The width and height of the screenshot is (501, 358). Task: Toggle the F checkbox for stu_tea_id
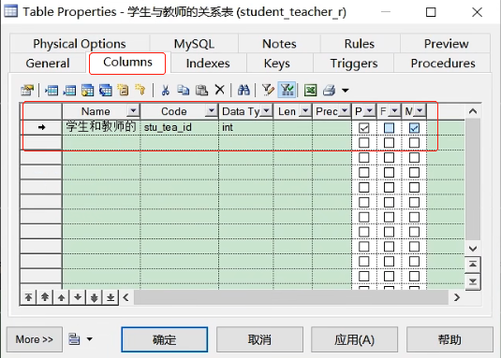[389, 128]
